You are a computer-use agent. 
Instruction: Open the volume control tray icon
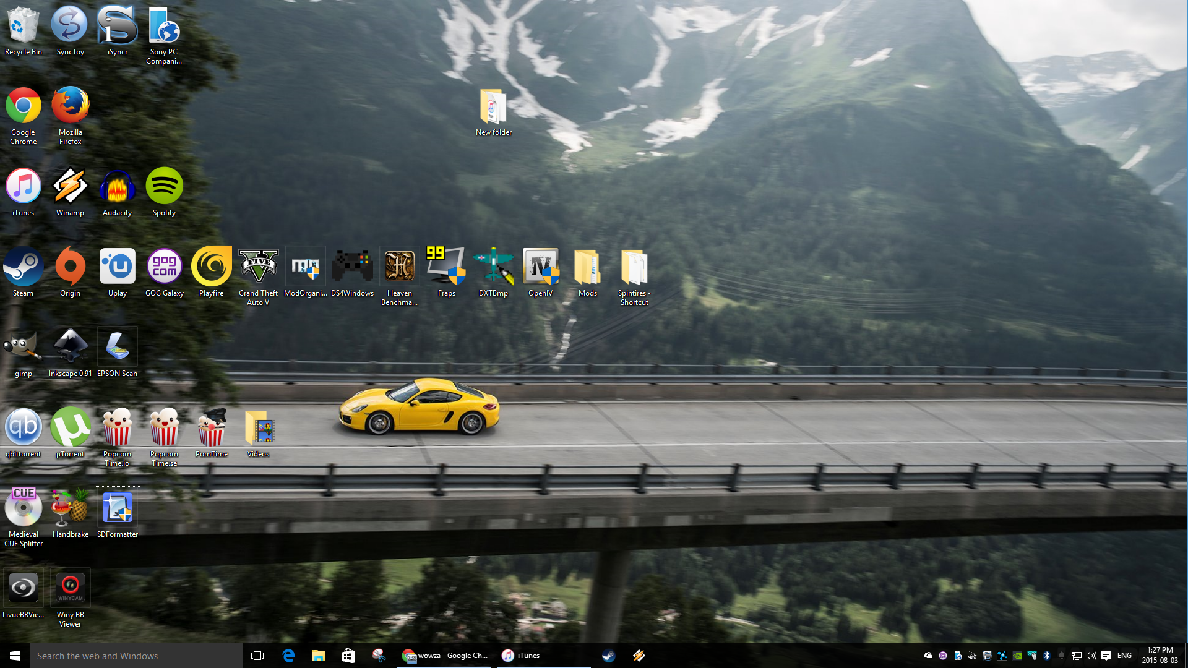coord(1091,656)
